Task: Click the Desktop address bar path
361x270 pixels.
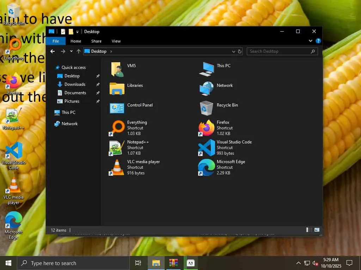Action: click(x=99, y=51)
